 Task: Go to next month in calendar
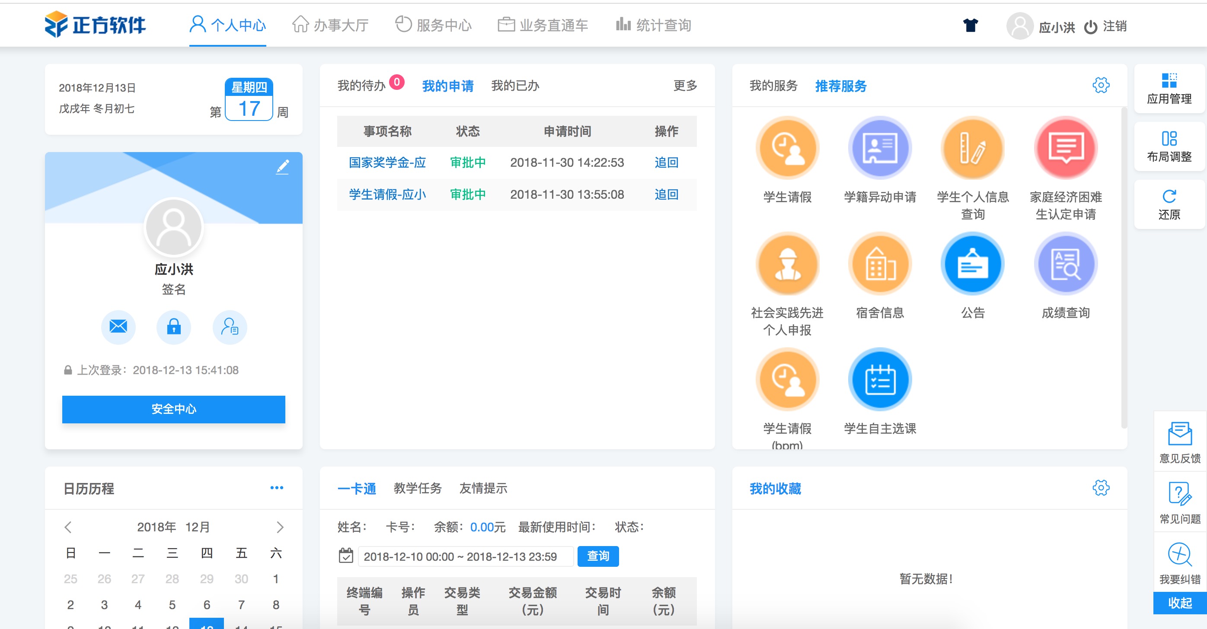click(x=280, y=527)
